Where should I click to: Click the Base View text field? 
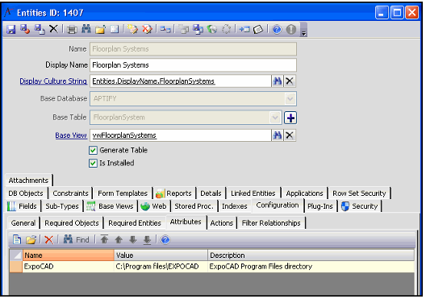181,135
